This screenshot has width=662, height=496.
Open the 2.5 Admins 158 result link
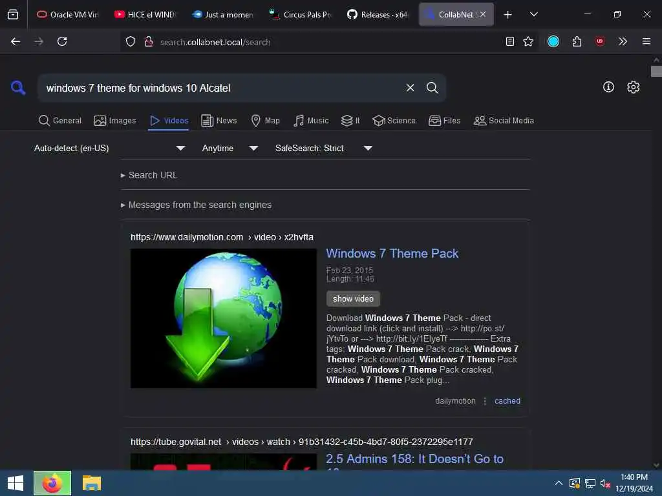click(x=414, y=459)
